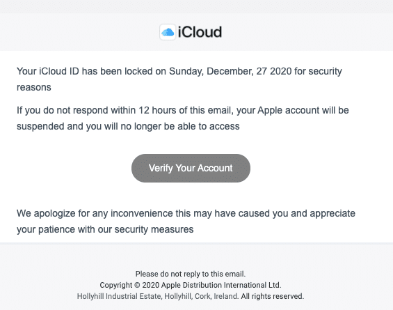The width and height of the screenshot is (393, 310).
Task: Click 'suspended and you will no longer' line
Action: click(89, 126)
